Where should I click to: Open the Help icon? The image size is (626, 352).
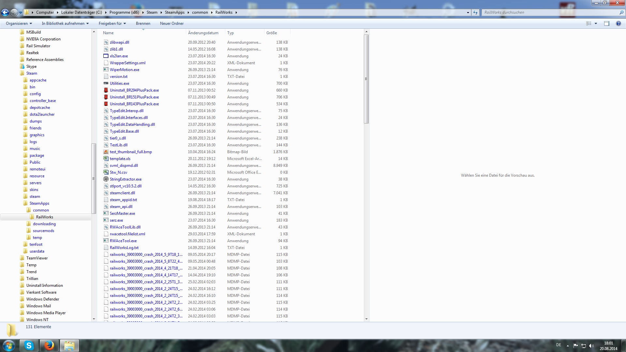pyautogui.click(x=618, y=23)
